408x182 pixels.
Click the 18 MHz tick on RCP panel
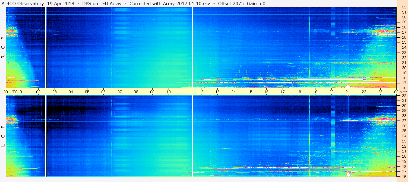point(404,78)
